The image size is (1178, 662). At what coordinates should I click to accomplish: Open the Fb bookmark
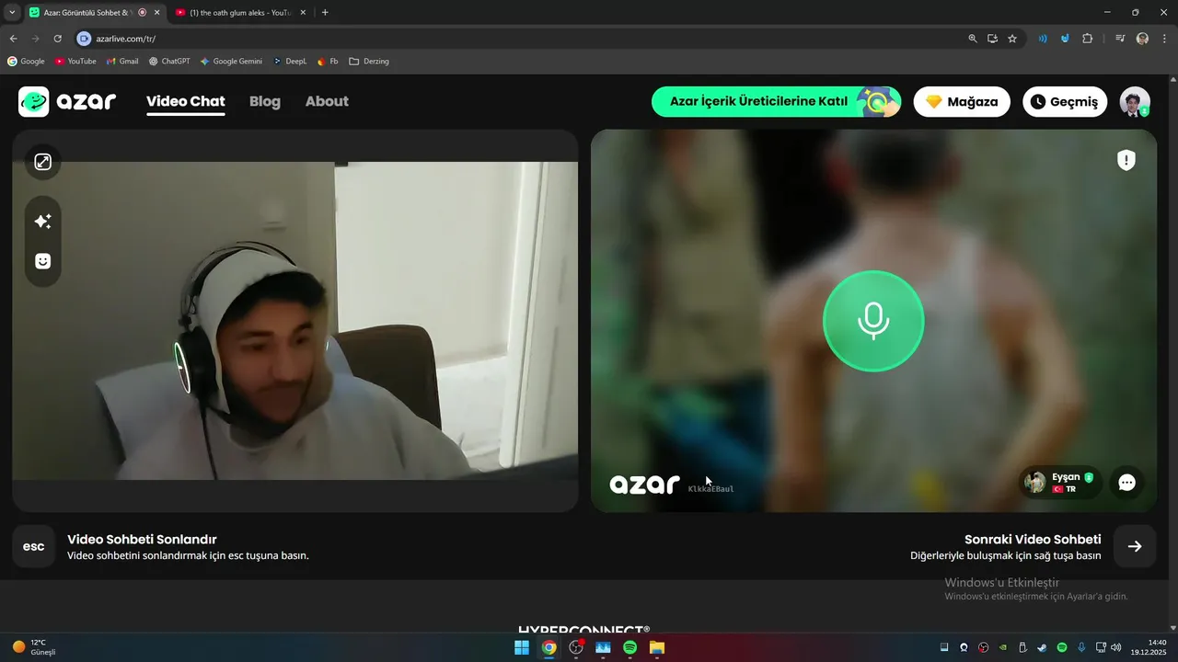coord(328,62)
